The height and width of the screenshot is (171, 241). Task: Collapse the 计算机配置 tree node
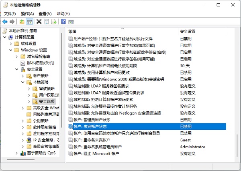click(x=5, y=37)
